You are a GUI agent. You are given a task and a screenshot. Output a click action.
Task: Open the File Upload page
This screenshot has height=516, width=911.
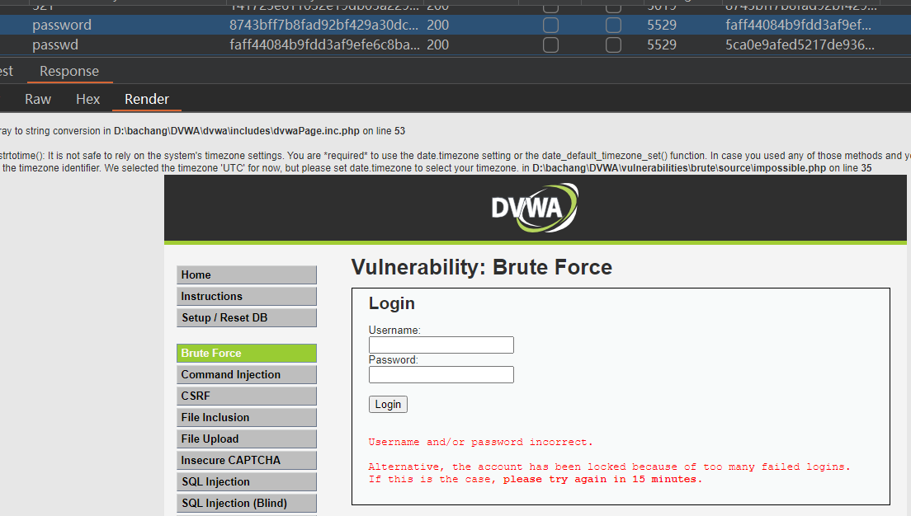pos(247,439)
